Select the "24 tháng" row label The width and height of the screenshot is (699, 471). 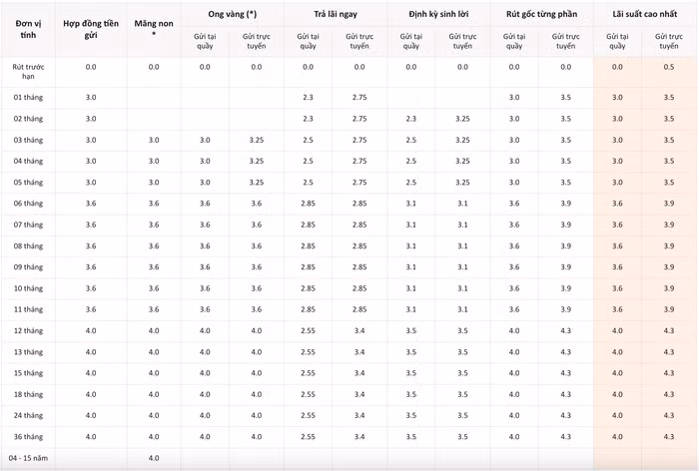[28, 415]
